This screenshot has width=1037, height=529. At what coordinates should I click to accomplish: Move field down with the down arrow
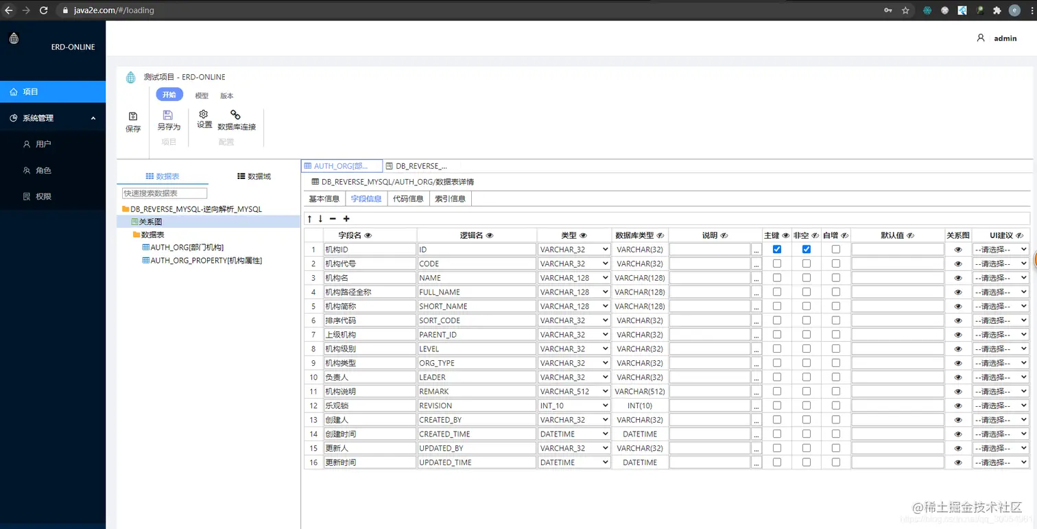pyautogui.click(x=320, y=219)
